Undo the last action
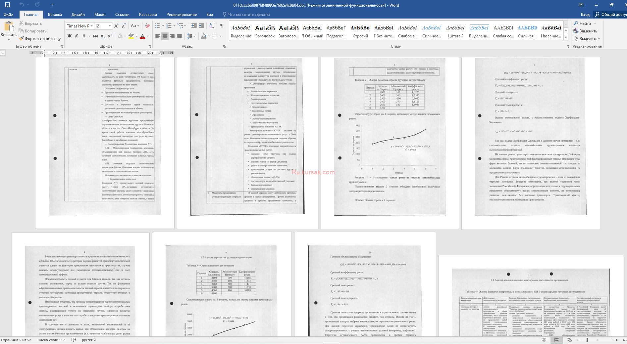Viewport: 627px width, 344px height. coord(22,5)
